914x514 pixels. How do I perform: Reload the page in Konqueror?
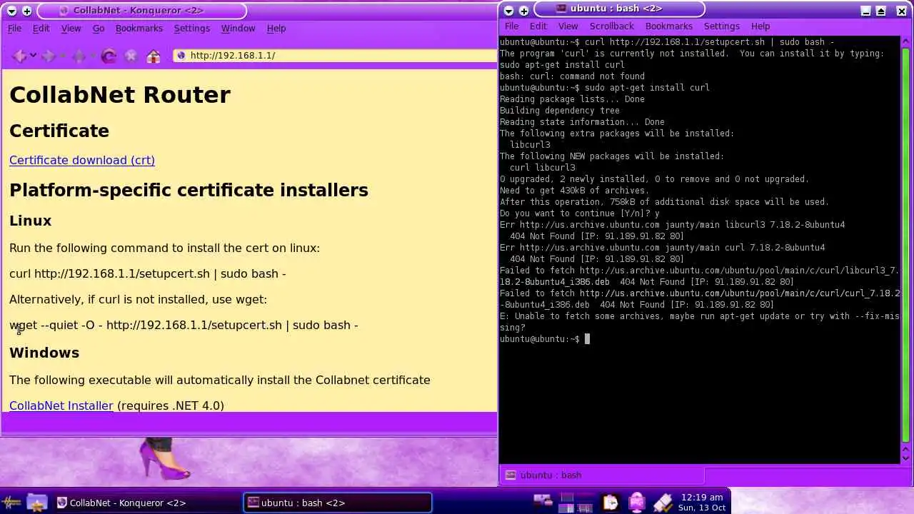(x=109, y=56)
